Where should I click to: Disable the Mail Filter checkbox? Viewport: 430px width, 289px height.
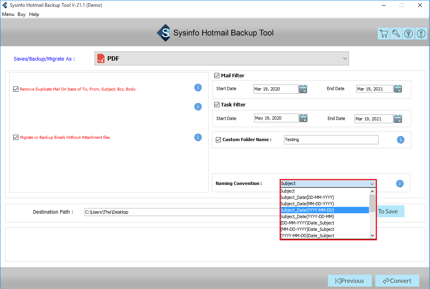217,76
